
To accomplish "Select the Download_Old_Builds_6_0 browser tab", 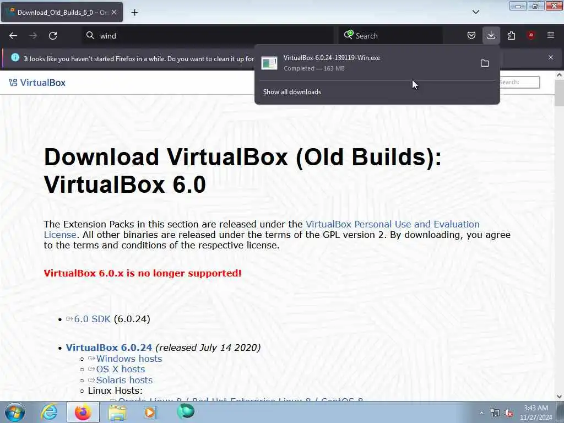I will [x=62, y=12].
